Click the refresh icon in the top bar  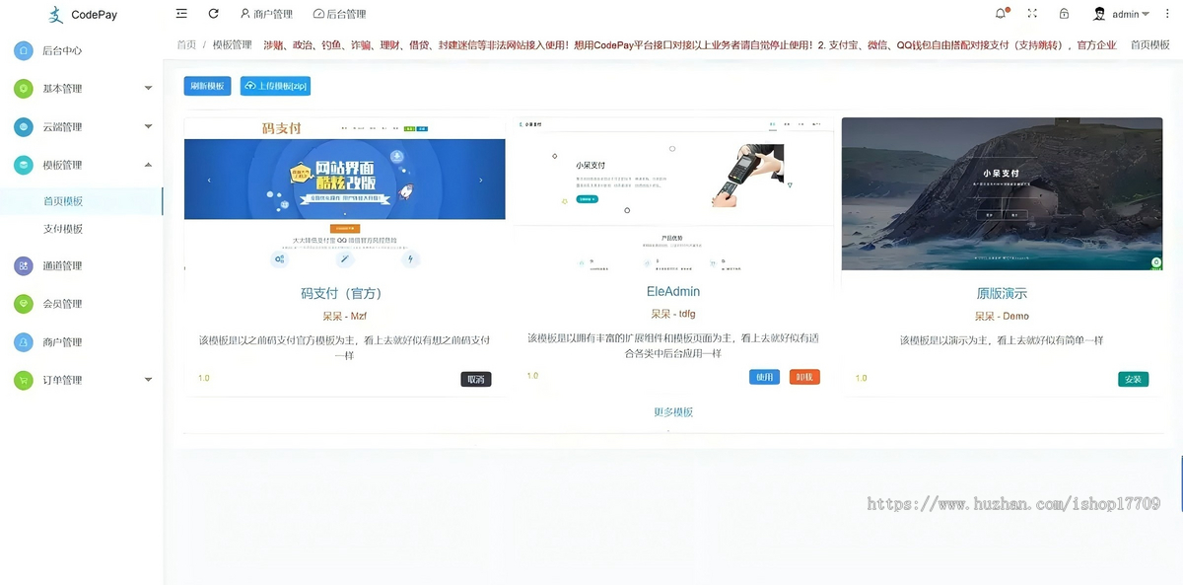[213, 14]
